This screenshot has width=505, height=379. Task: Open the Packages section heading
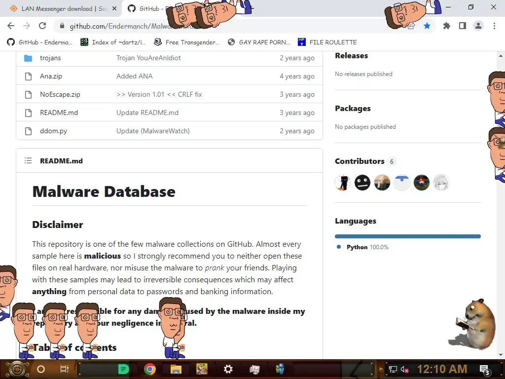[x=353, y=109]
